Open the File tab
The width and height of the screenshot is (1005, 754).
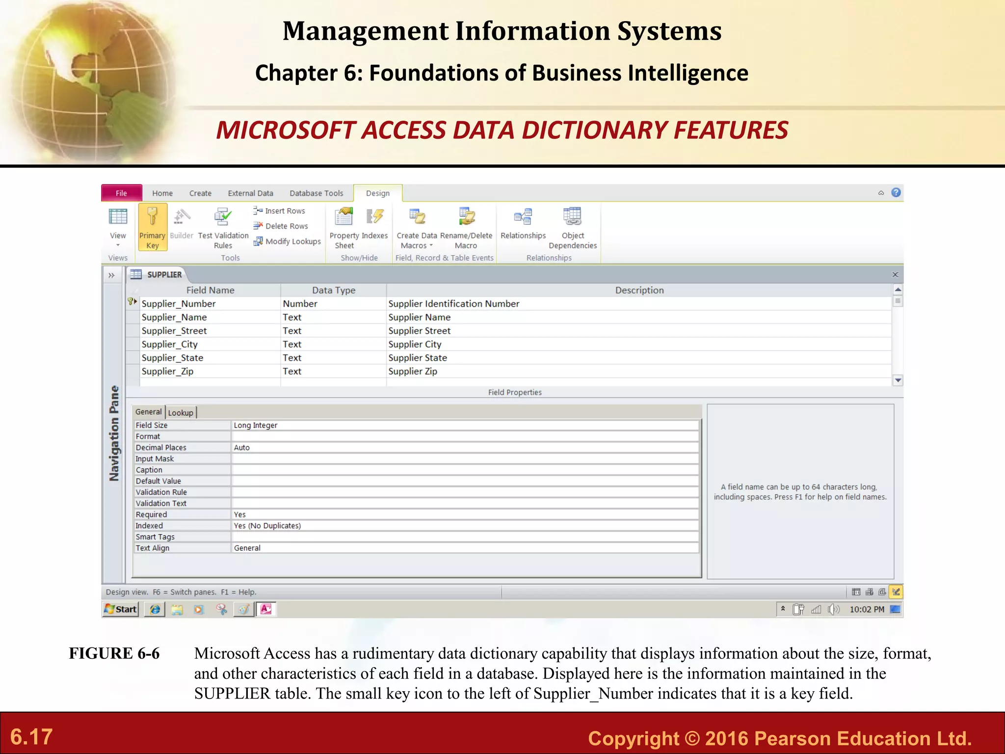(x=121, y=193)
